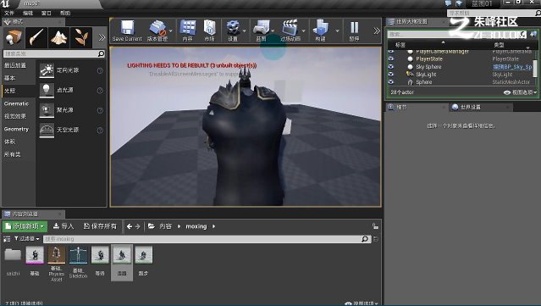Viewport: 541px width, 306px height.
Task: Click the pause 暂停 toolbar button
Action: click(x=355, y=31)
